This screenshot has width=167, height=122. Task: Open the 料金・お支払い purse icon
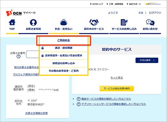click(x=64, y=22)
